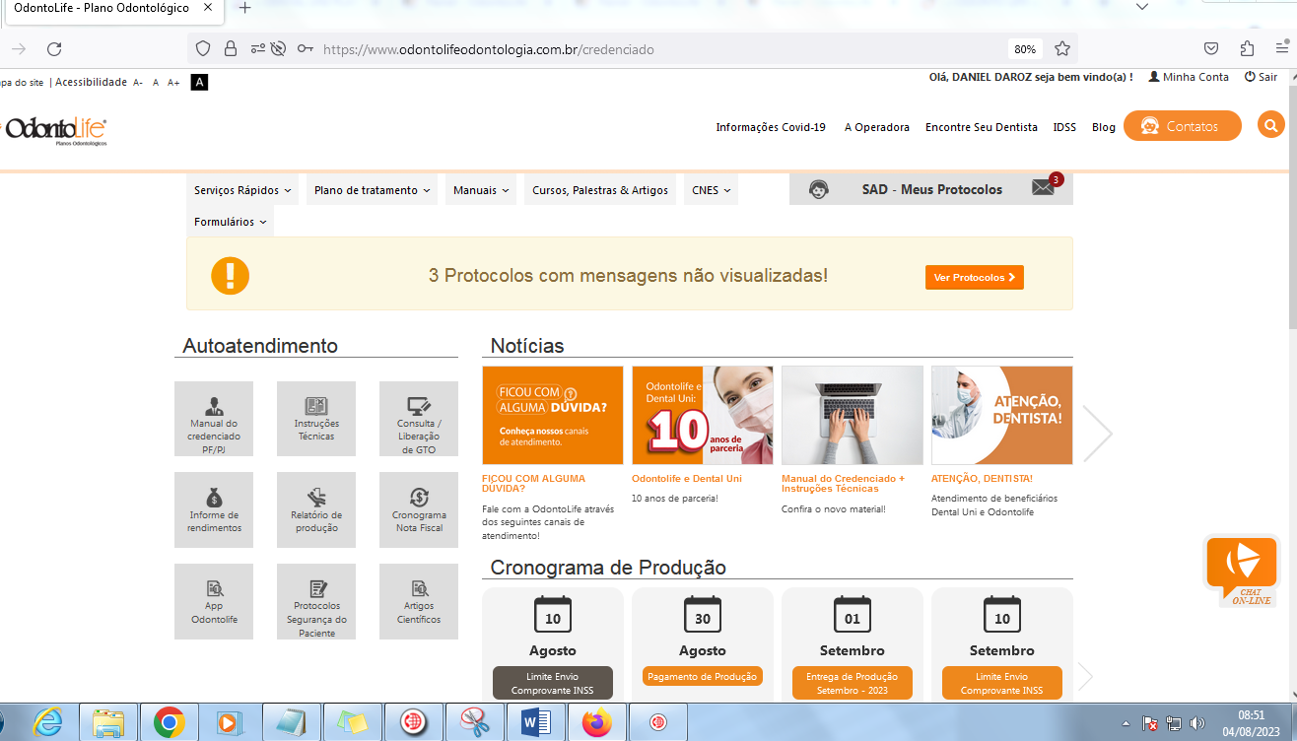Click the Ver Protocolos button
The height and width of the screenshot is (741, 1297).
(975, 278)
